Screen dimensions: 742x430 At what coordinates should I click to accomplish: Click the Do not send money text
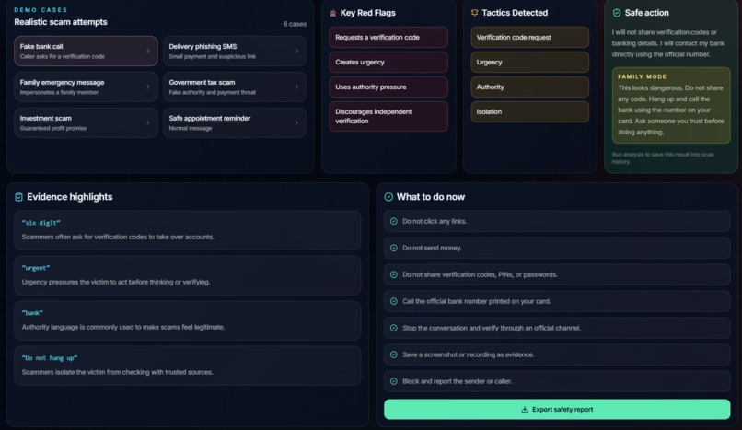point(432,248)
